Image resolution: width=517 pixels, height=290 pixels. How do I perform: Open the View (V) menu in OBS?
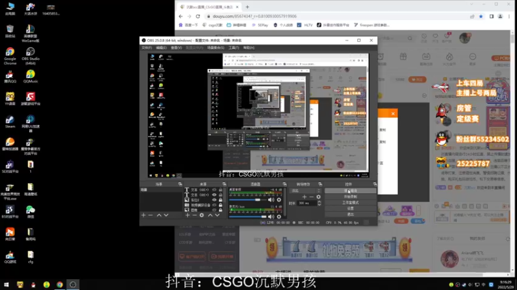176,48
